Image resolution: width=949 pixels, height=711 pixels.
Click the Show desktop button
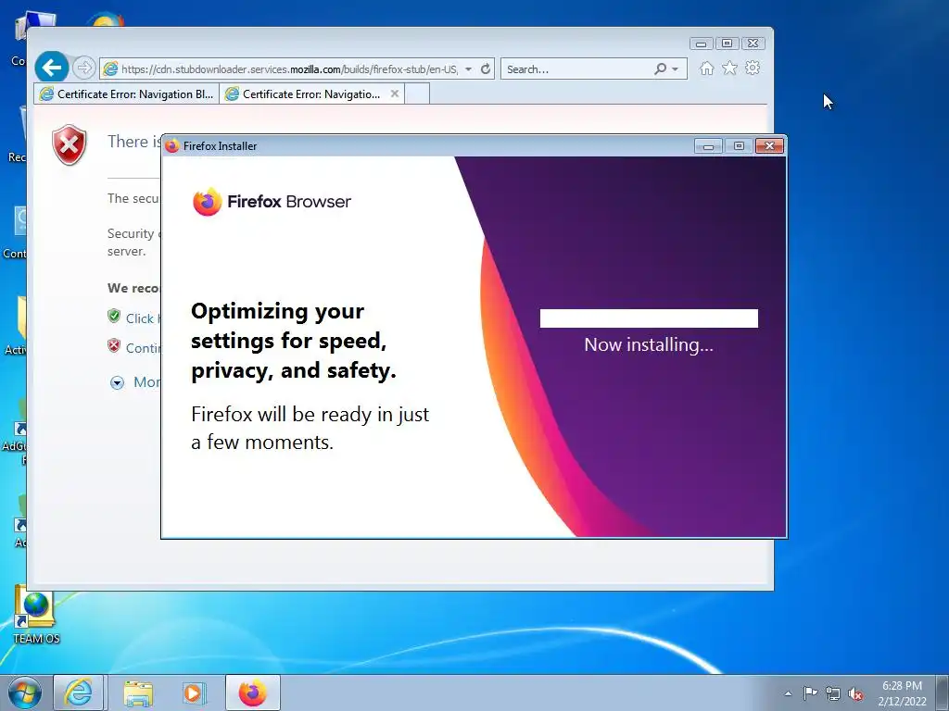943,692
